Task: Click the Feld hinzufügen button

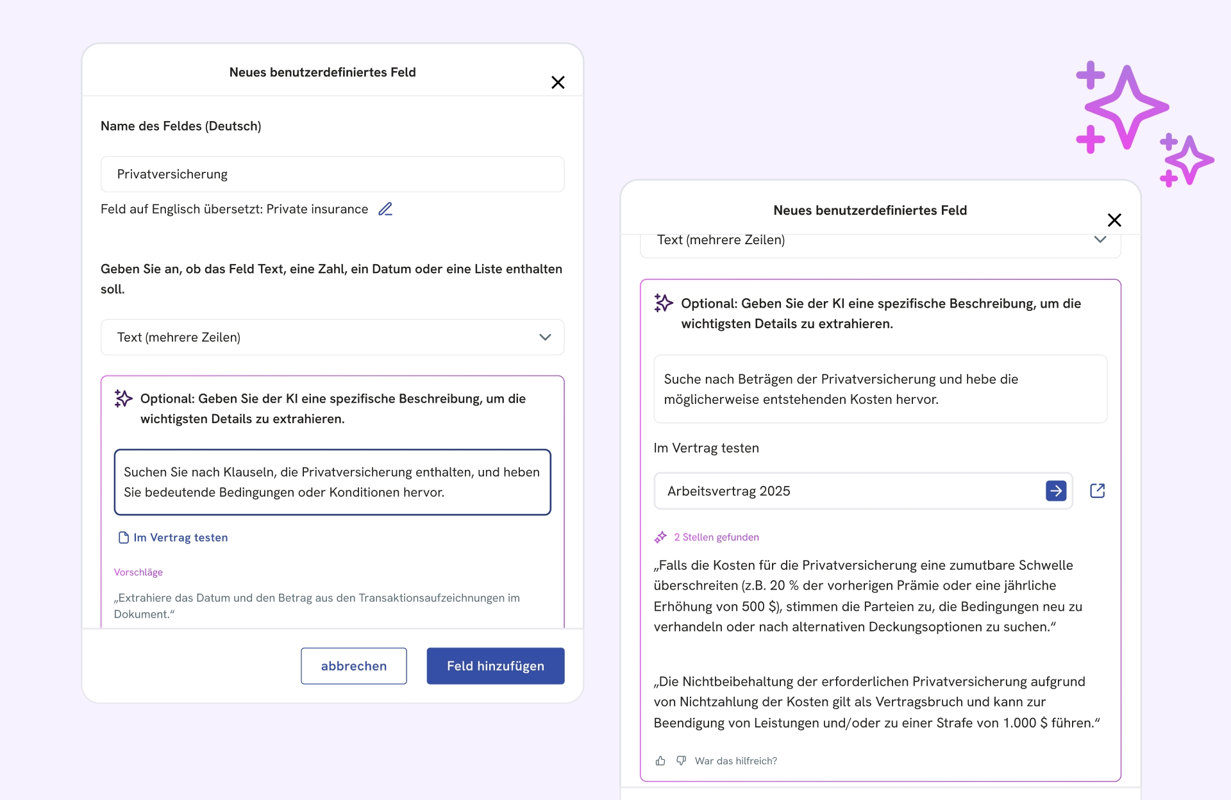Action: 495,666
